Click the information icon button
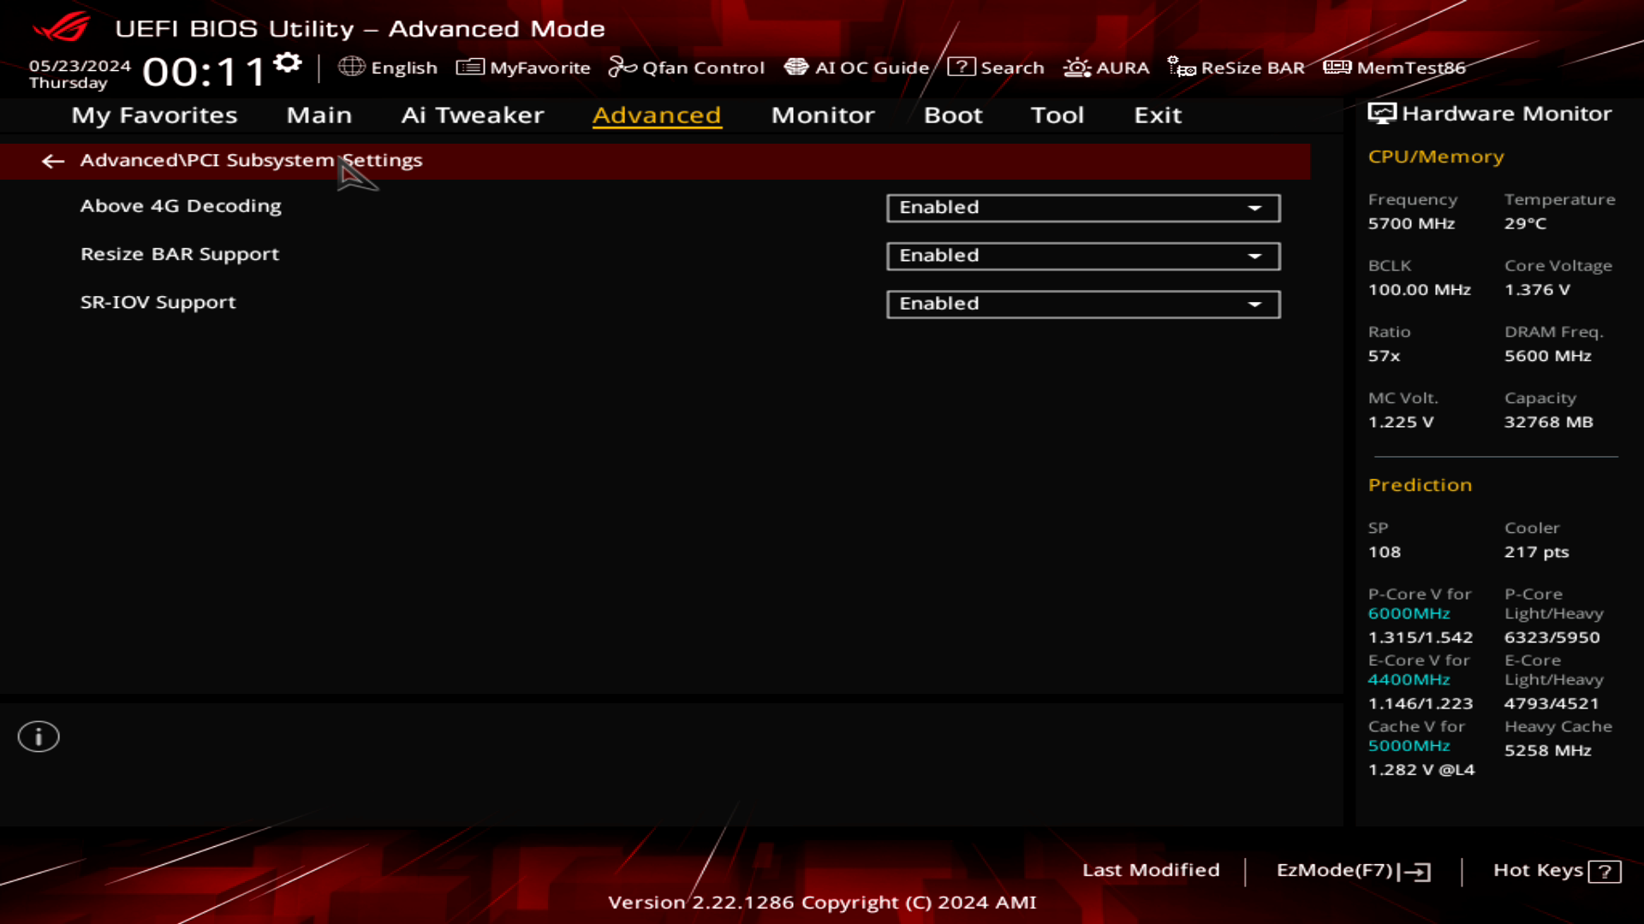1644x924 pixels. [38, 737]
